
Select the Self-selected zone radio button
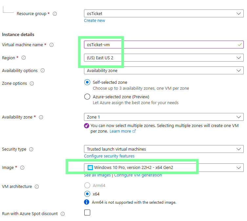87,82
